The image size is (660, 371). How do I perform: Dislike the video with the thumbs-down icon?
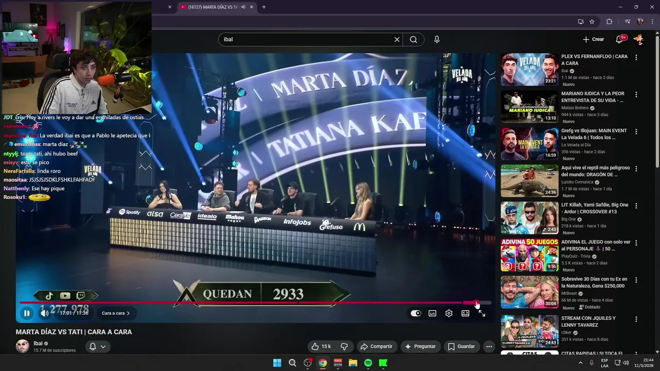coord(344,346)
